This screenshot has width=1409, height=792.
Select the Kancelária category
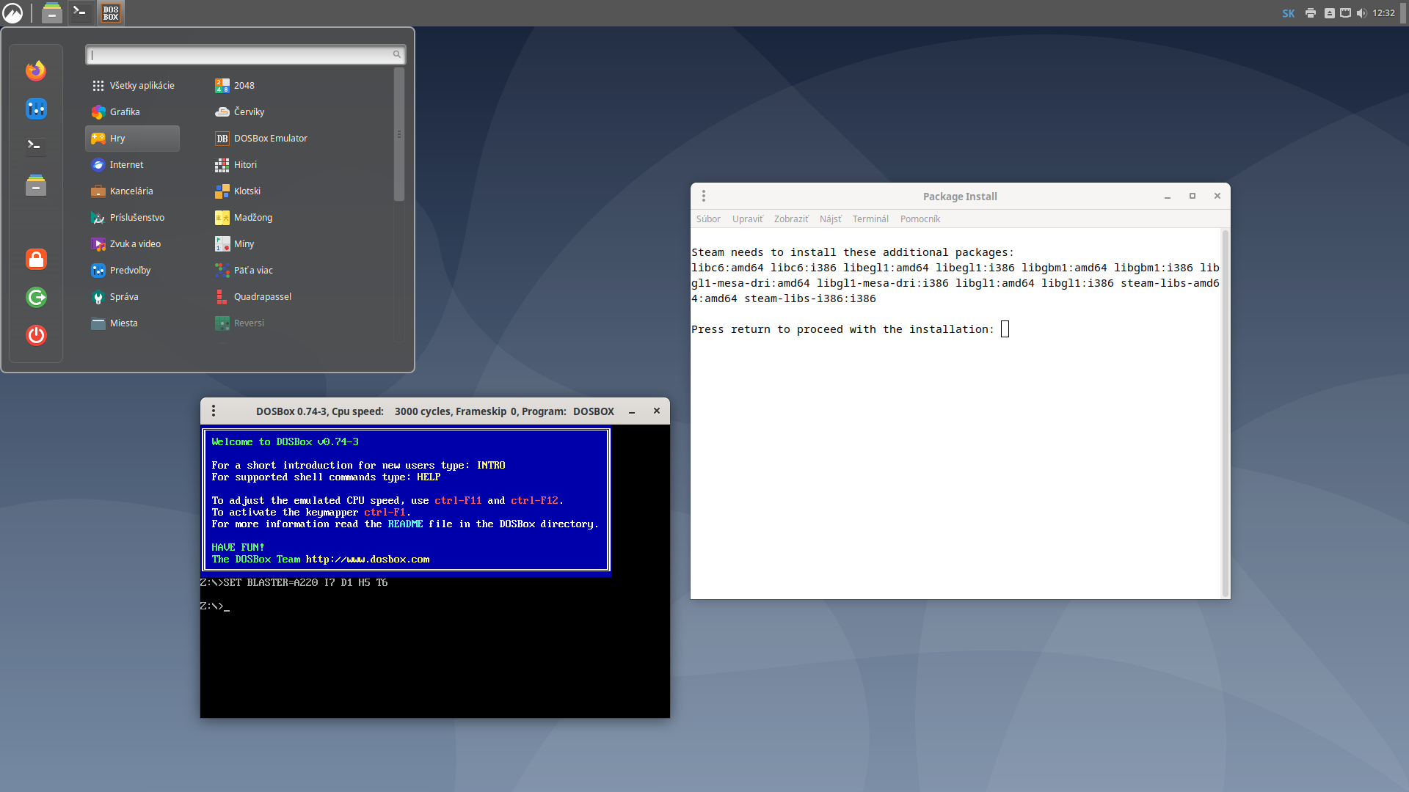(x=133, y=191)
